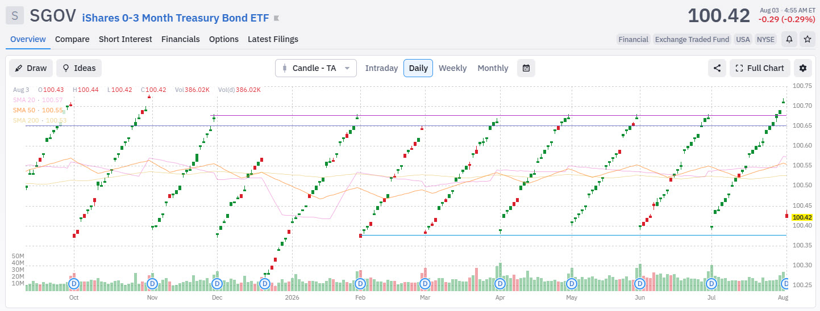
Task: Click the large 100.42 price quote
Action: click(719, 16)
